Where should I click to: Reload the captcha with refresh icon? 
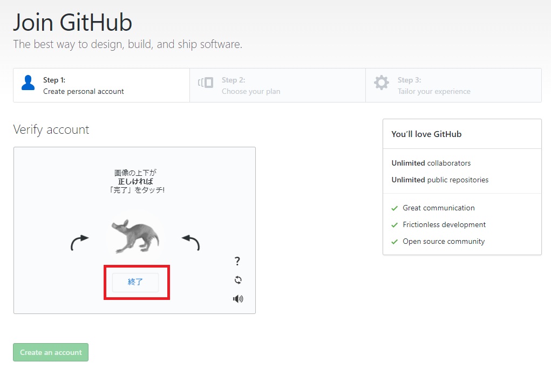[x=238, y=280]
